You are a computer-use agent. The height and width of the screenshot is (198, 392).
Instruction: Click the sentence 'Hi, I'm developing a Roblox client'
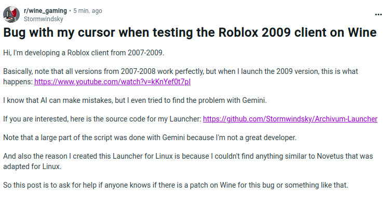pyautogui.click(x=57, y=53)
